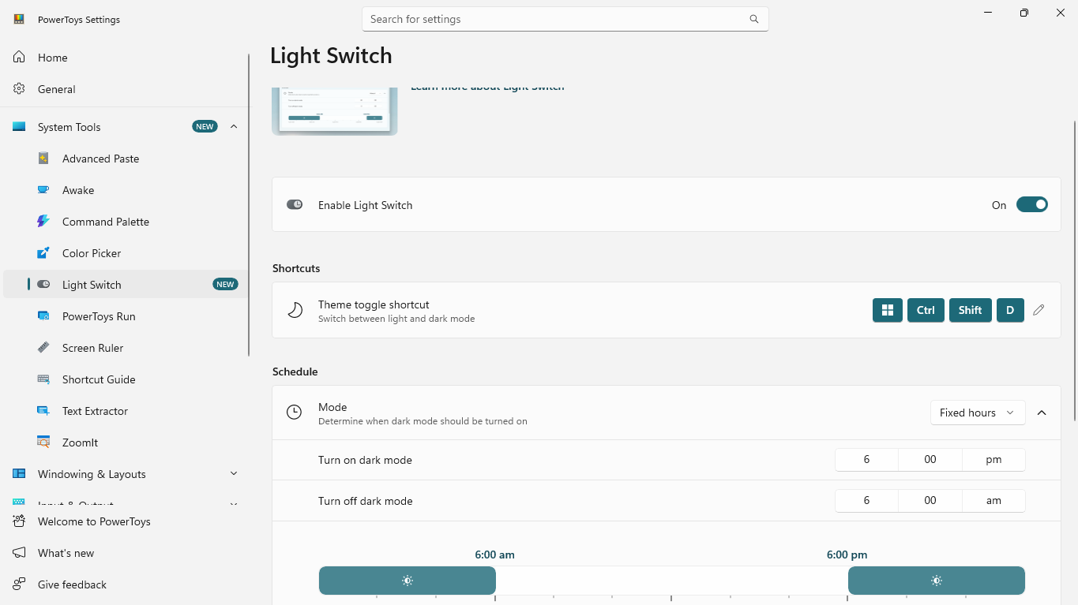Click the PowerToys Run icon
The image size is (1078, 605).
click(x=43, y=316)
